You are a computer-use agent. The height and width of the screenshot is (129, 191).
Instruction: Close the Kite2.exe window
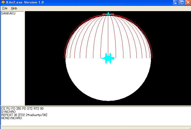tap(188, 2)
